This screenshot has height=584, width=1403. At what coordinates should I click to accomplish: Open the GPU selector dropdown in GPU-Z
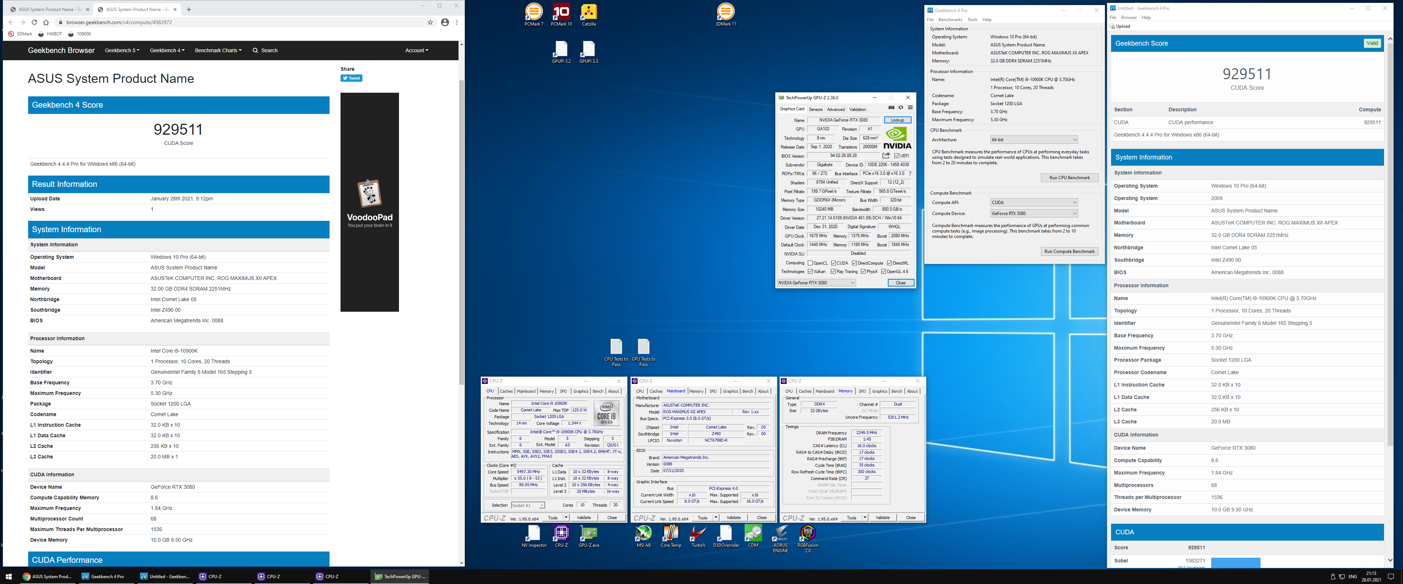[x=816, y=283]
